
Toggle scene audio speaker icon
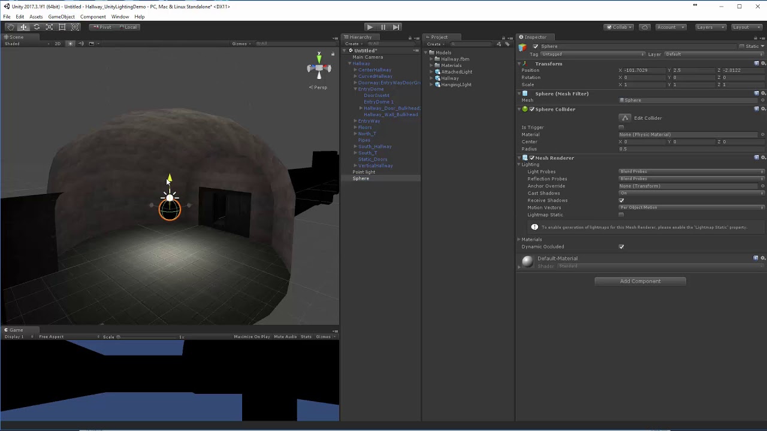click(81, 44)
